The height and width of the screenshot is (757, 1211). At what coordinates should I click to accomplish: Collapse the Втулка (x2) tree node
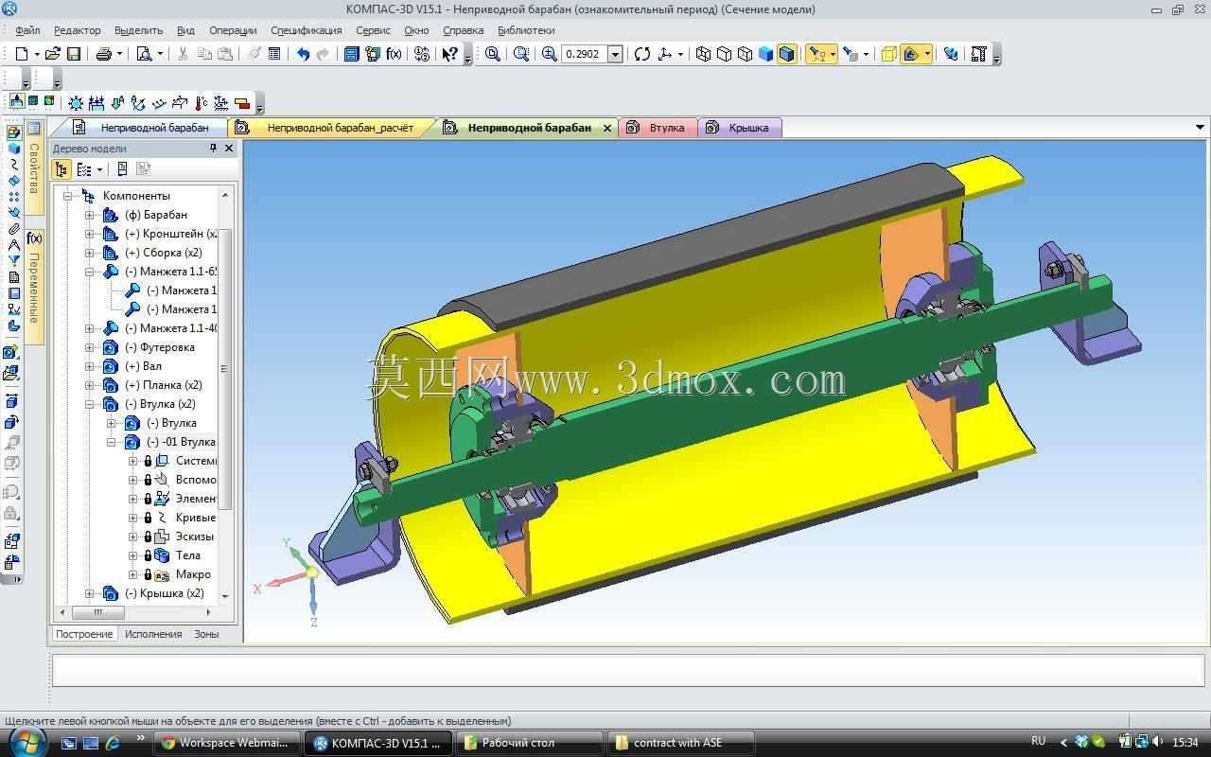point(90,404)
